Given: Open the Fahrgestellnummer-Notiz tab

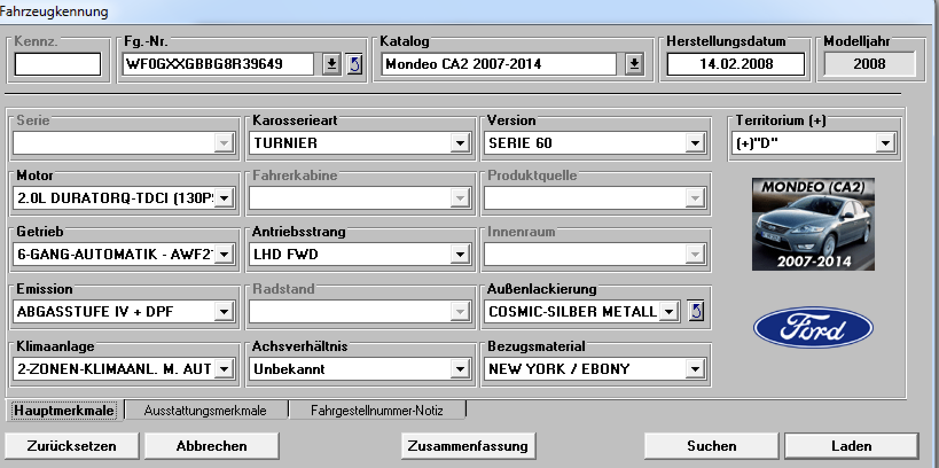Looking at the screenshot, I should pos(377,411).
